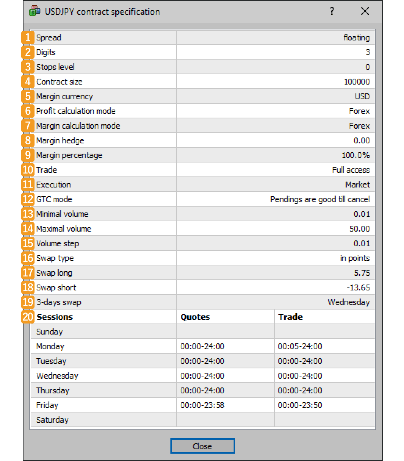The width and height of the screenshot is (404, 461).
Task: Click the Trade sessions column header
Action: tap(290, 317)
